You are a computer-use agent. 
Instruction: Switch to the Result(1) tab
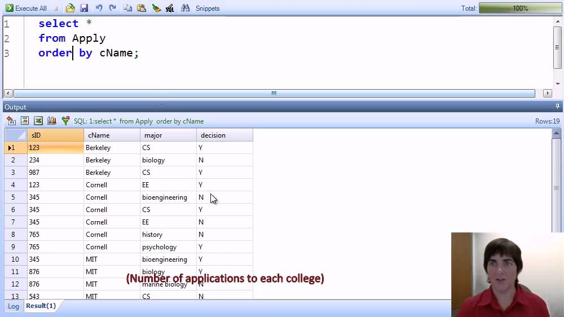[x=41, y=306]
